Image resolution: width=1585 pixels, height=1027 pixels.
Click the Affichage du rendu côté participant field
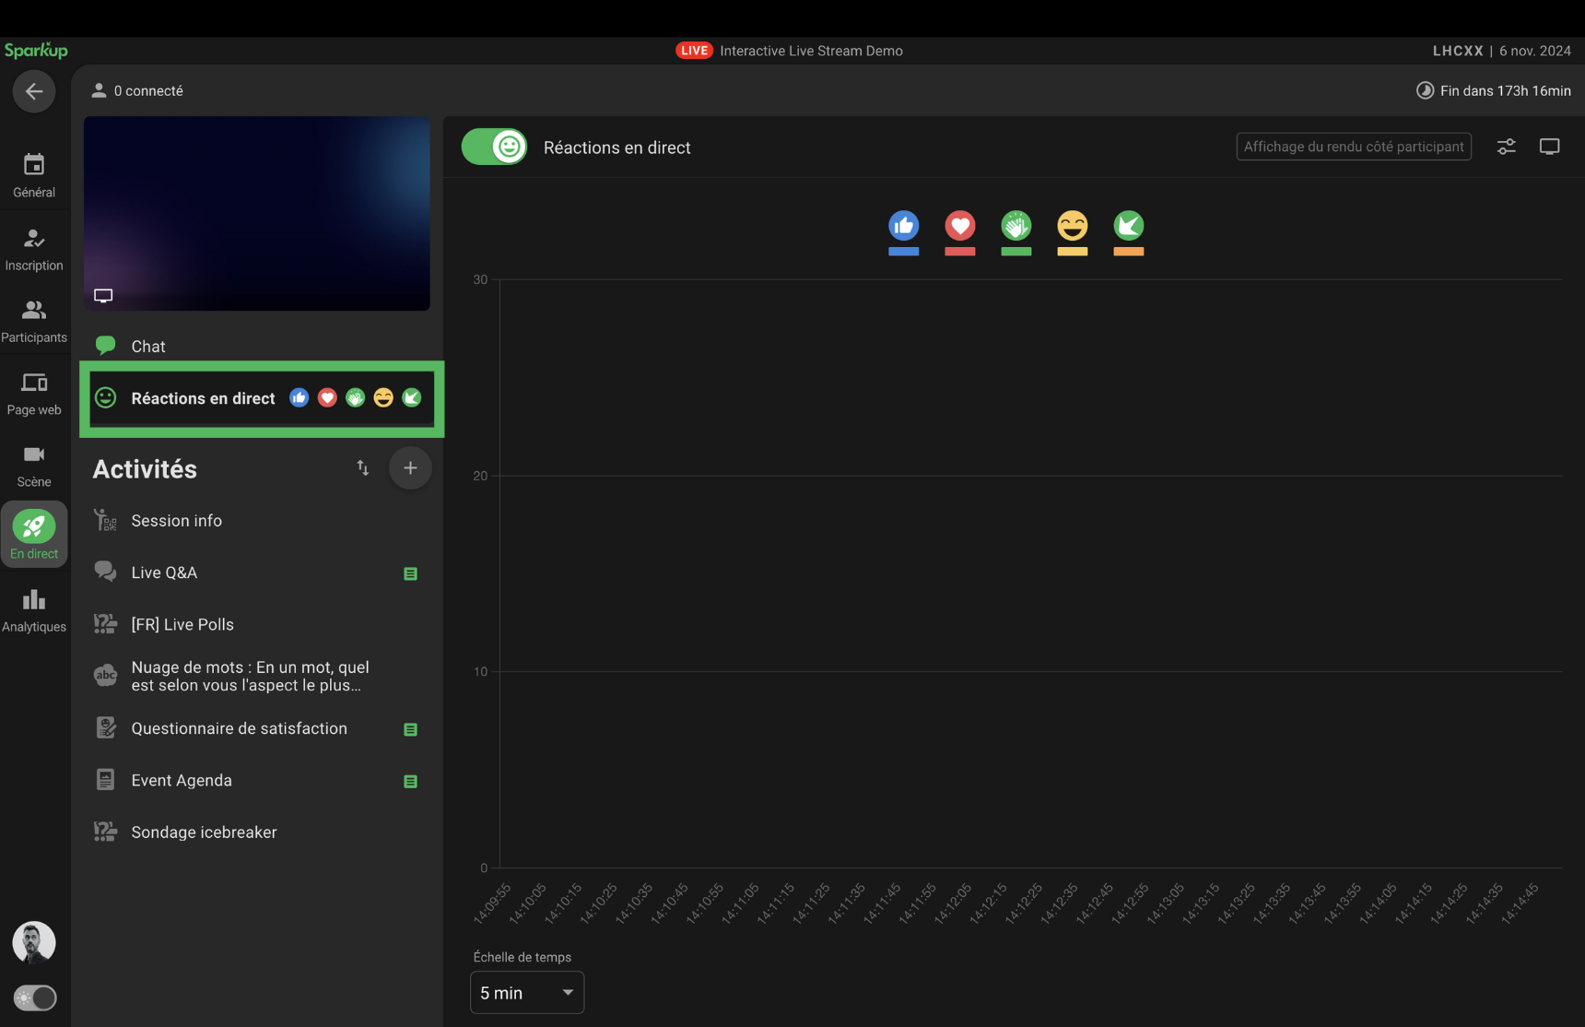pos(1353,147)
